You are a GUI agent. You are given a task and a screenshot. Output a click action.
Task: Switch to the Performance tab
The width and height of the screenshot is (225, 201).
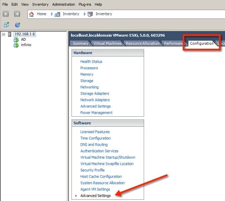[x=175, y=43]
